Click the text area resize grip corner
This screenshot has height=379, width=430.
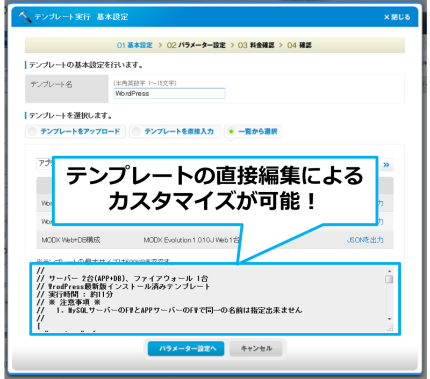coord(390,329)
